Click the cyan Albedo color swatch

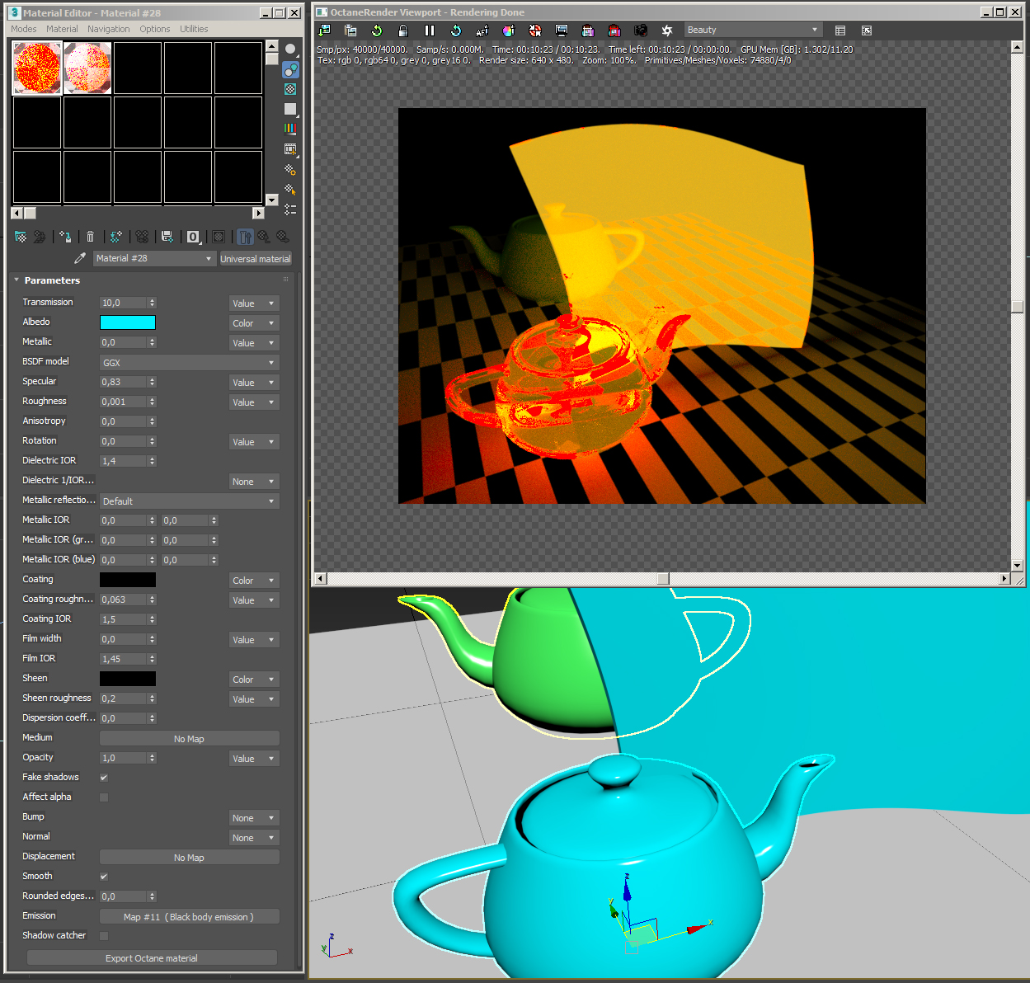click(128, 322)
